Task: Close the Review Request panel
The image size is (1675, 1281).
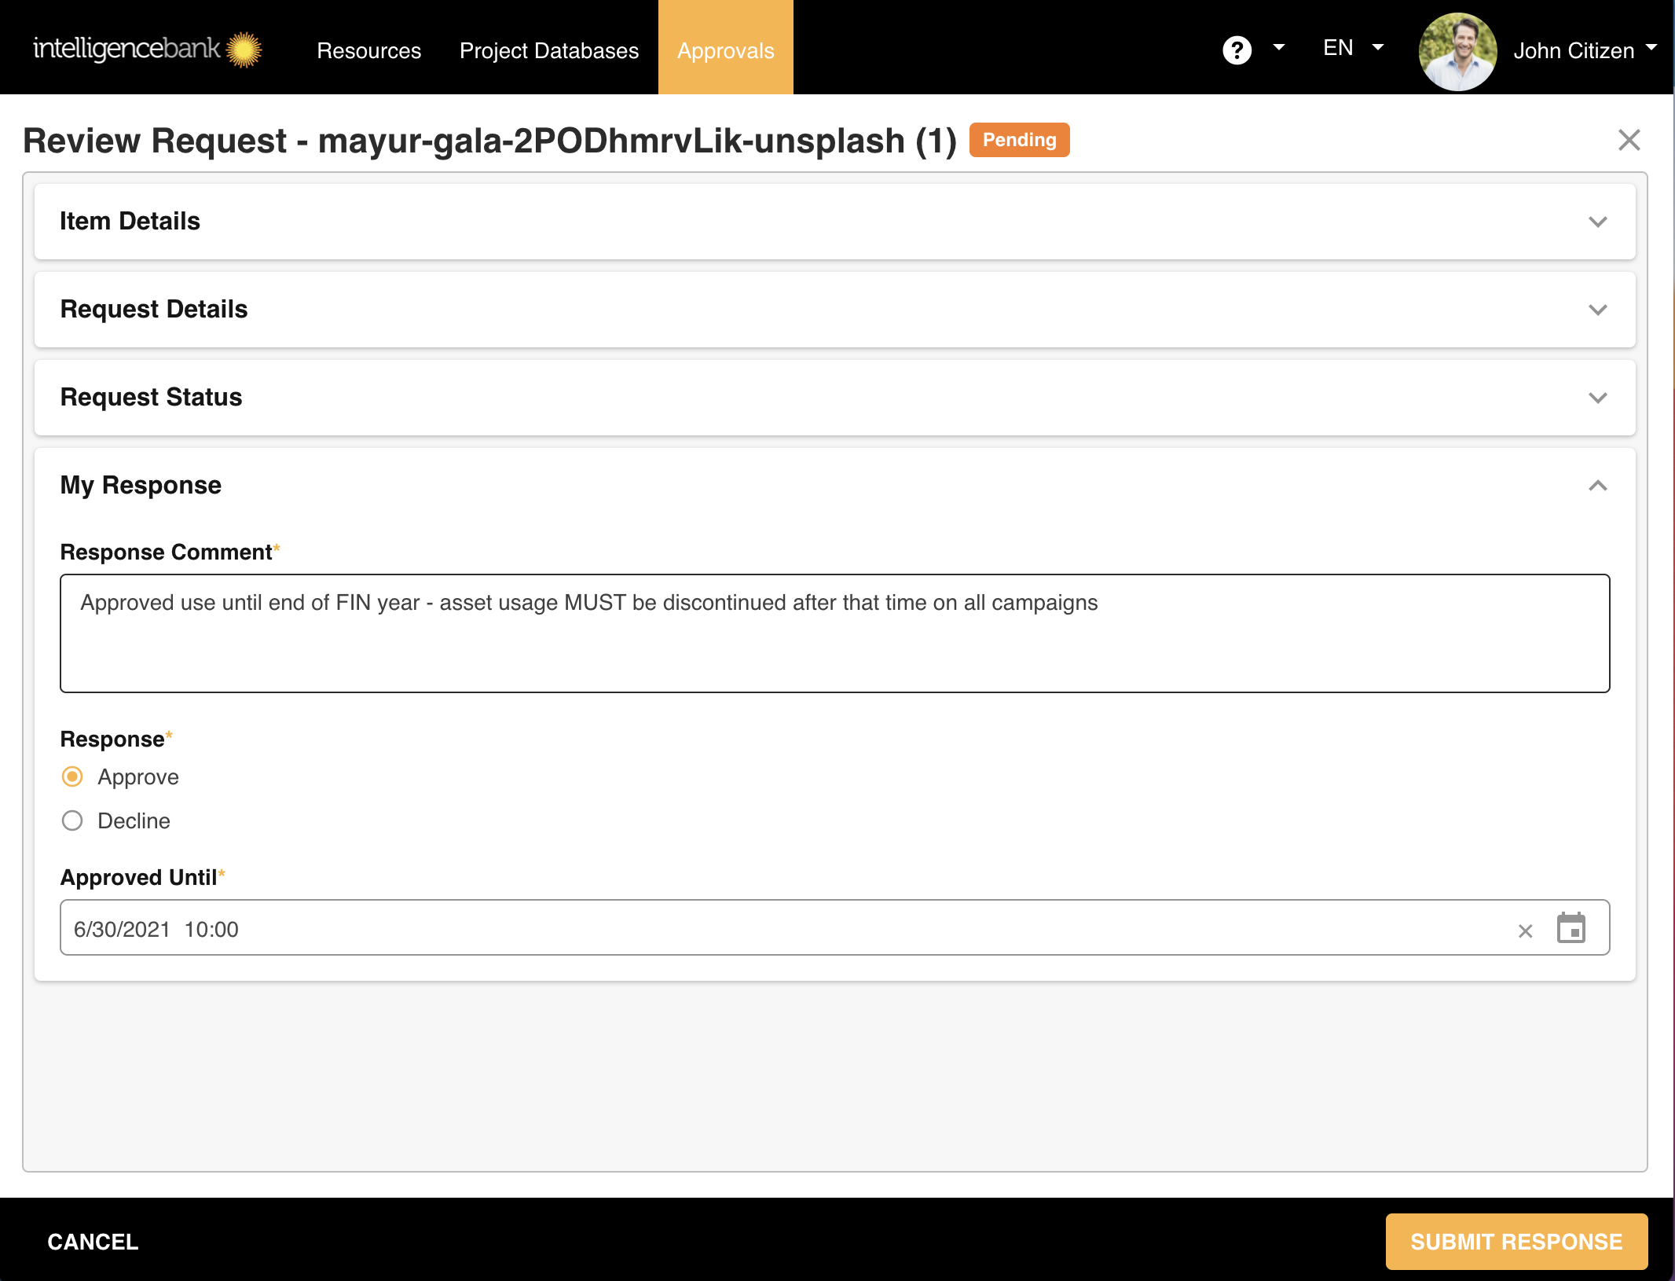Action: (x=1629, y=140)
